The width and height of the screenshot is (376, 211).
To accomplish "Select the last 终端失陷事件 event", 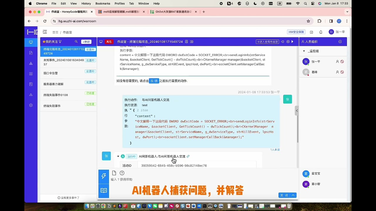I will pyautogui.click(x=68, y=106).
